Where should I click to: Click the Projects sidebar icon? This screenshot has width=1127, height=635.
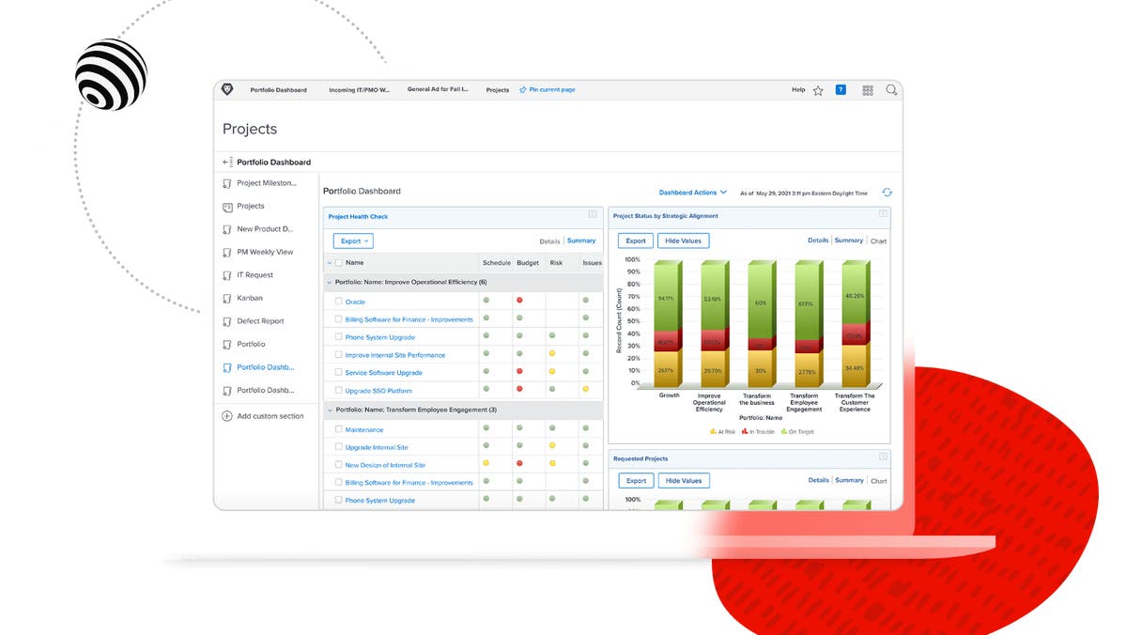(x=227, y=207)
